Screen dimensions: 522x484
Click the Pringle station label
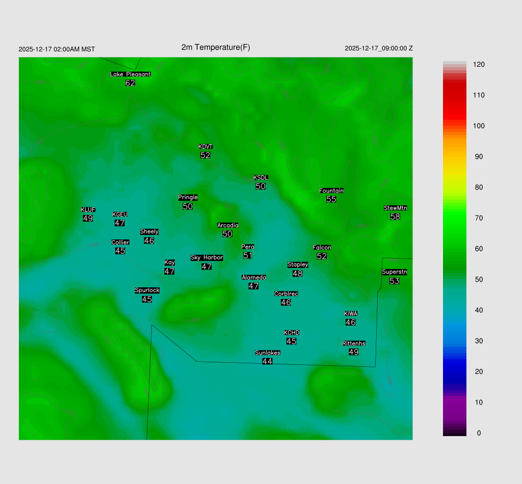[188, 198]
